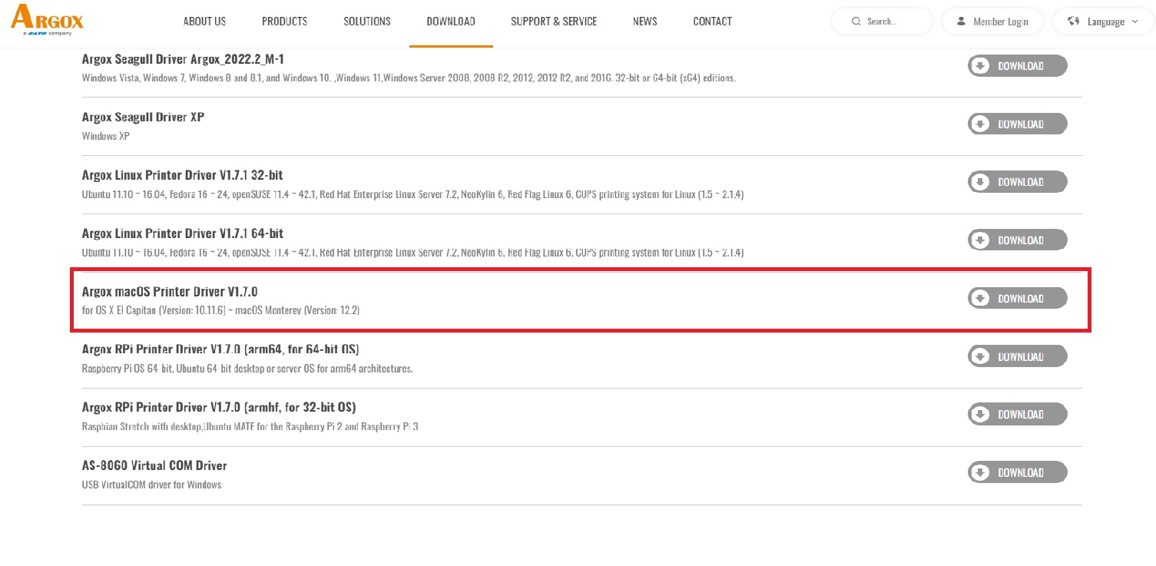The height and width of the screenshot is (566, 1156).
Task: Click into the Search field
Action: [x=882, y=22]
